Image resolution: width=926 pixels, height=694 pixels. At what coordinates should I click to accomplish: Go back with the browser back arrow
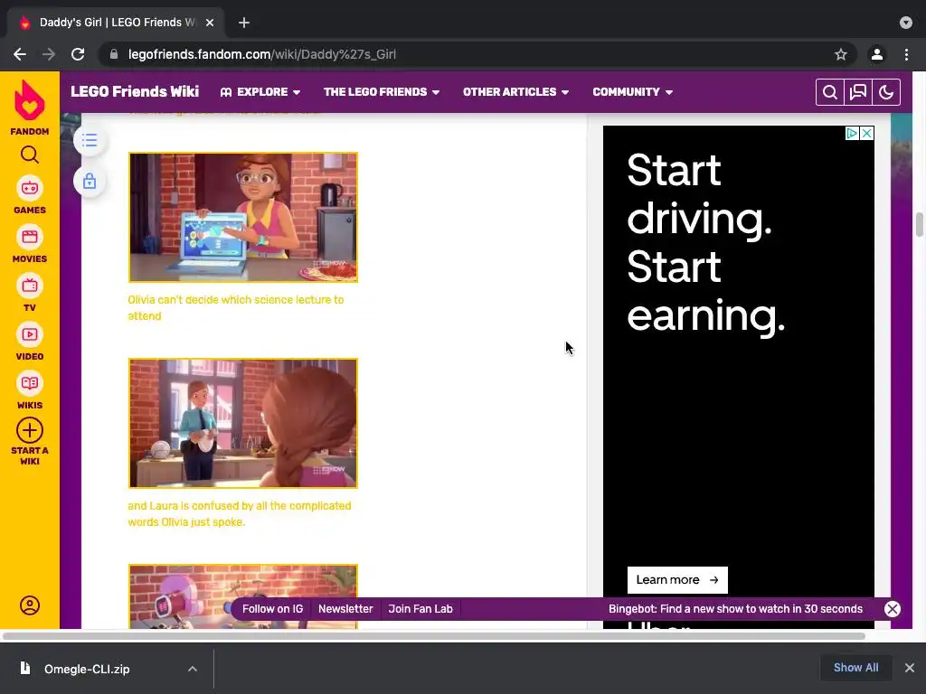[20, 54]
